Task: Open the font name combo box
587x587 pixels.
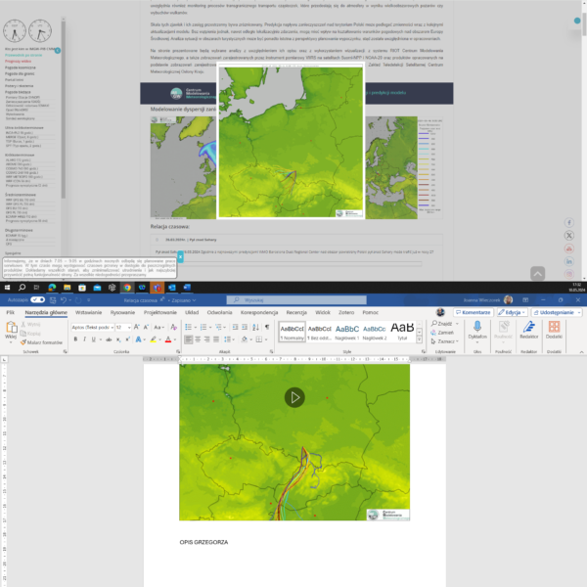Action: pos(93,327)
